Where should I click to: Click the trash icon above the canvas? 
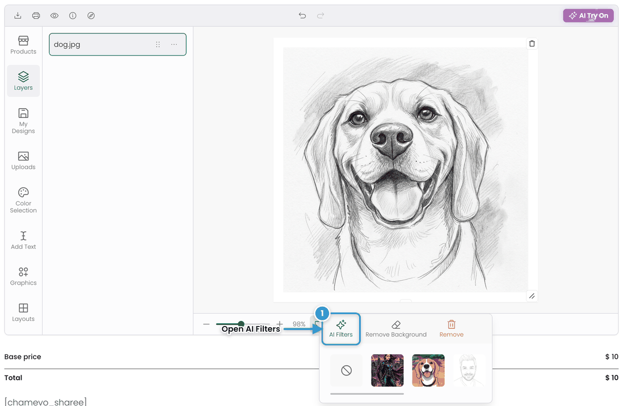pyautogui.click(x=532, y=44)
